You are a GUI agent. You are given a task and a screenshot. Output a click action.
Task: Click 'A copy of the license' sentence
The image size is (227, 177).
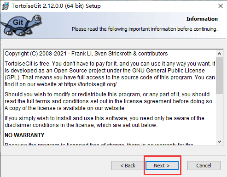tap(65, 108)
